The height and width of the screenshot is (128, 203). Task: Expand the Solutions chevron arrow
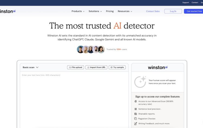[x=101, y=11]
